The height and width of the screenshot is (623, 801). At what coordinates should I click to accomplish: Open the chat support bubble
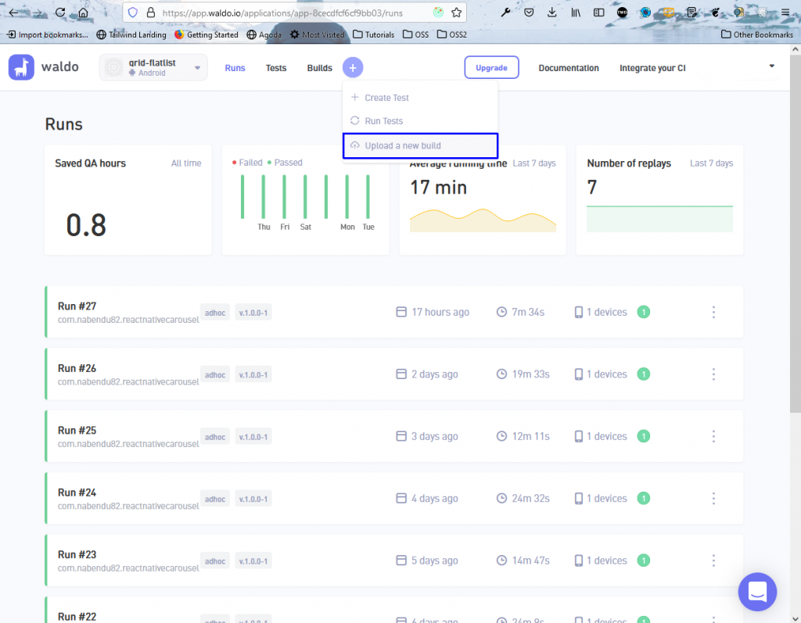(757, 591)
